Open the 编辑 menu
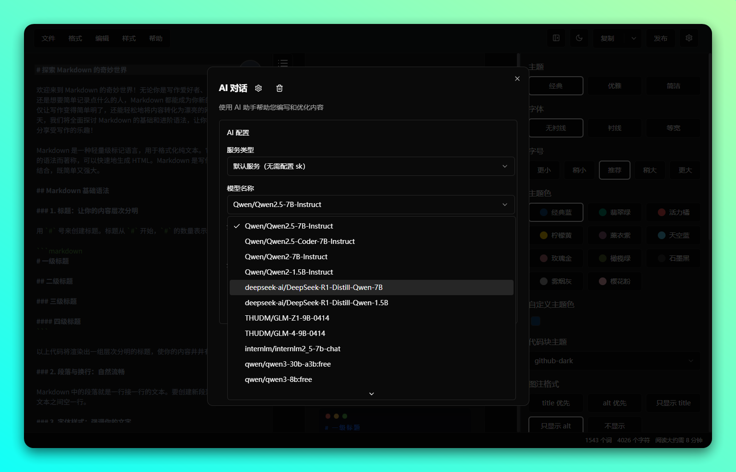 pos(102,38)
